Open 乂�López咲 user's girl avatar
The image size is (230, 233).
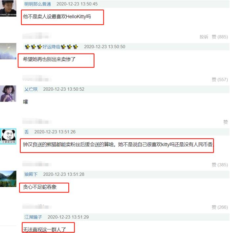(8, 94)
